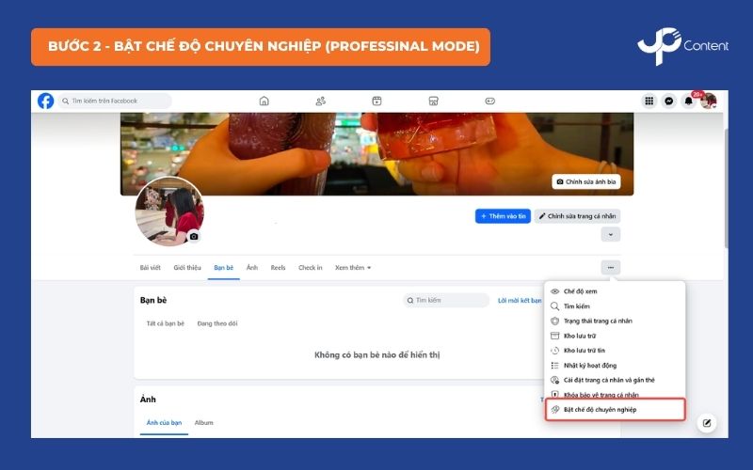Viewport: 753px width, 470px height.
Task: Click Chỉnh sửa ảnh bìa button
Action: pos(586,181)
